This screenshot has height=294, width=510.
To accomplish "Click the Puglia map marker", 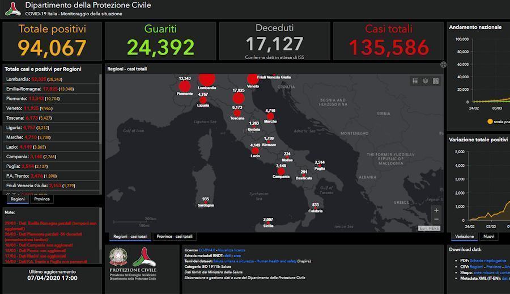I will (320, 166).
